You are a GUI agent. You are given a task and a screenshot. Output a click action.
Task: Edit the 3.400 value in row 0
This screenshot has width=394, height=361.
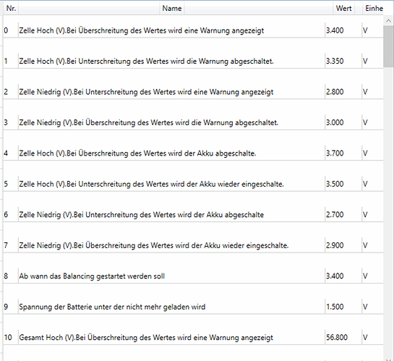click(343, 30)
